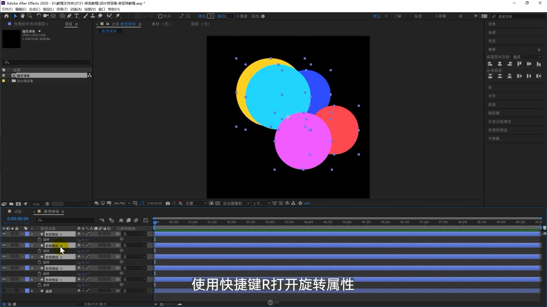
Task: Select the Pen tool
Action: coord(69,16)
